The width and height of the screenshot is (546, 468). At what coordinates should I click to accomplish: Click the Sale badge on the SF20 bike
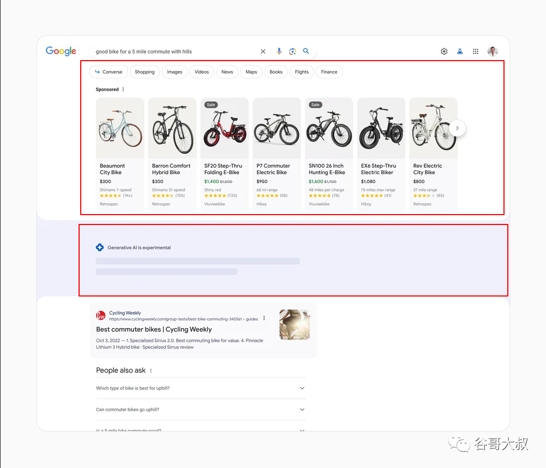pyautogui.click(x=211, y=105)
